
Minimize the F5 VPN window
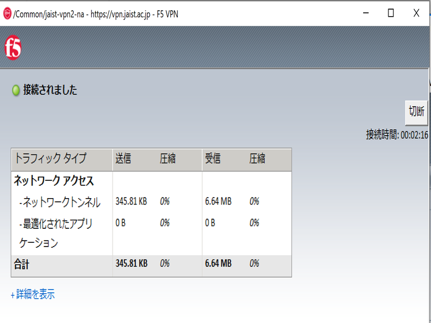click(x=366, y=13)
